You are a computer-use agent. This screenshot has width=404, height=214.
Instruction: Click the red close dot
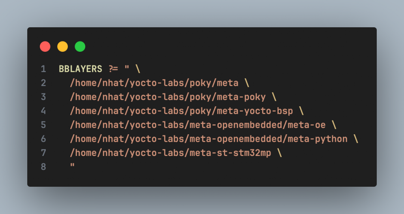(45, 47)
